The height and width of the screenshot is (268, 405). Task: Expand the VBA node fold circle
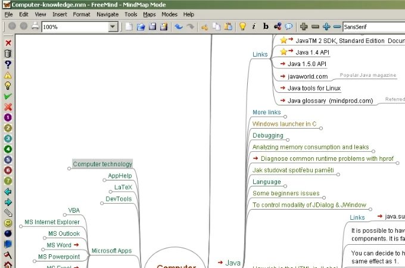pyautogui.click(x=64, y=215)
